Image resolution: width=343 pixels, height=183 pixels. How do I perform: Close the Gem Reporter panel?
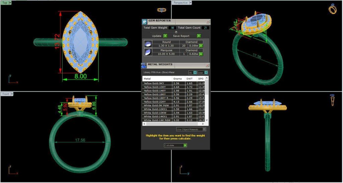tap(208, 22)
